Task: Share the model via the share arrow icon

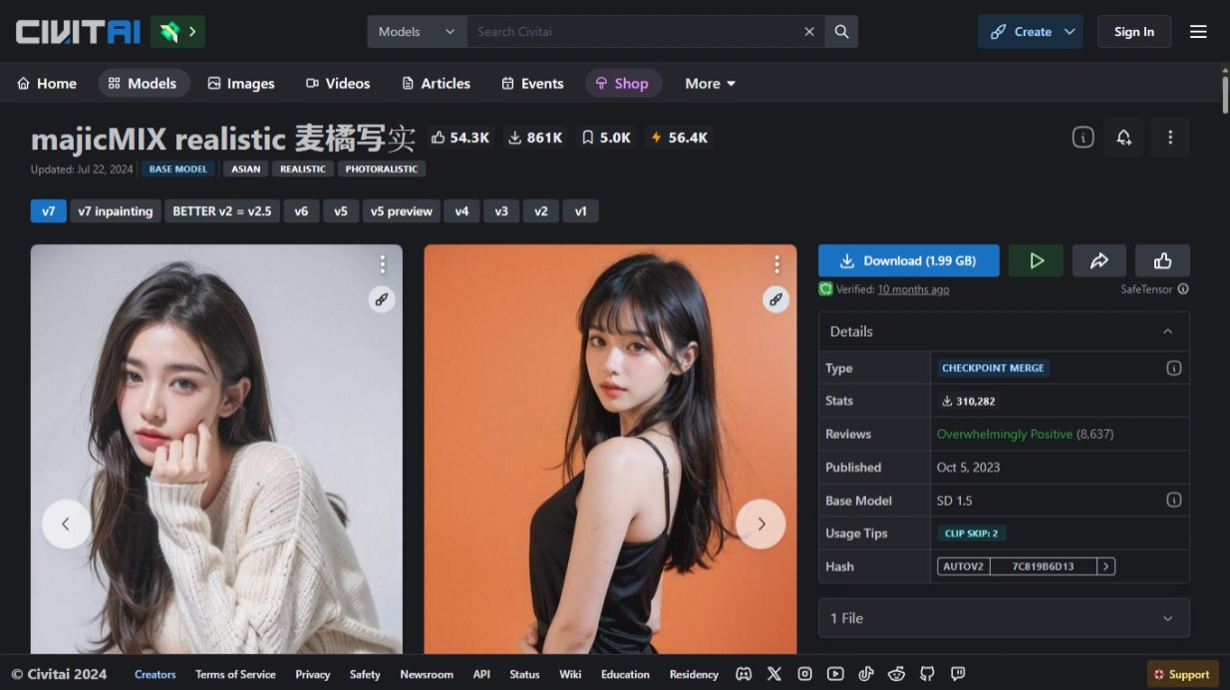Action: point(1099,260)
